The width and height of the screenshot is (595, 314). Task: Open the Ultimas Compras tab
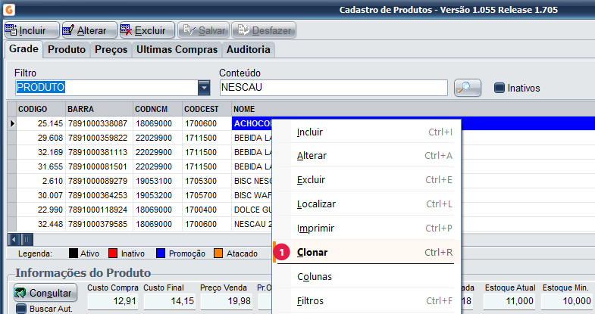[x=177, y=50]
